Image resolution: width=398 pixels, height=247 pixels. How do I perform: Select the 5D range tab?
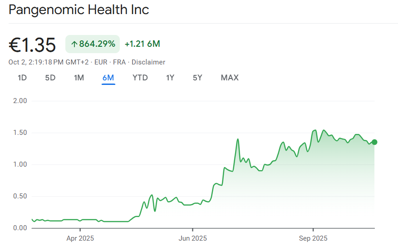click(50, 78)
